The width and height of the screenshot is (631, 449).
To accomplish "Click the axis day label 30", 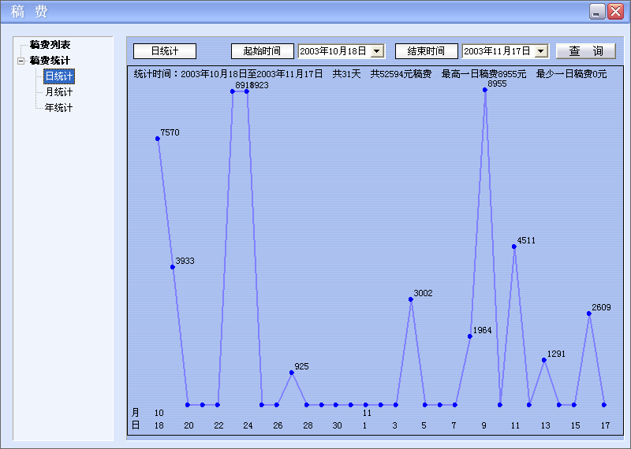I will click(x=337, y=425).
